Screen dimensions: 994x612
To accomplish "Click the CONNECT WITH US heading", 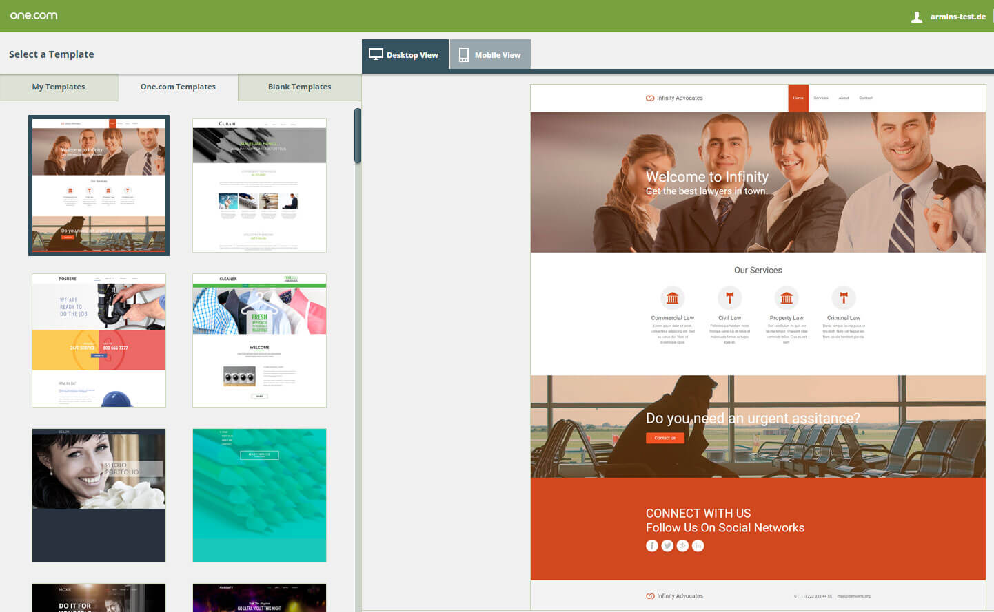I will coord(698,514).
